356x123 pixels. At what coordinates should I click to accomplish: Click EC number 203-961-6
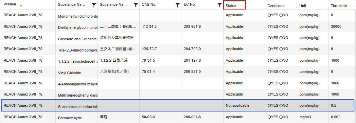click(192, 26)
